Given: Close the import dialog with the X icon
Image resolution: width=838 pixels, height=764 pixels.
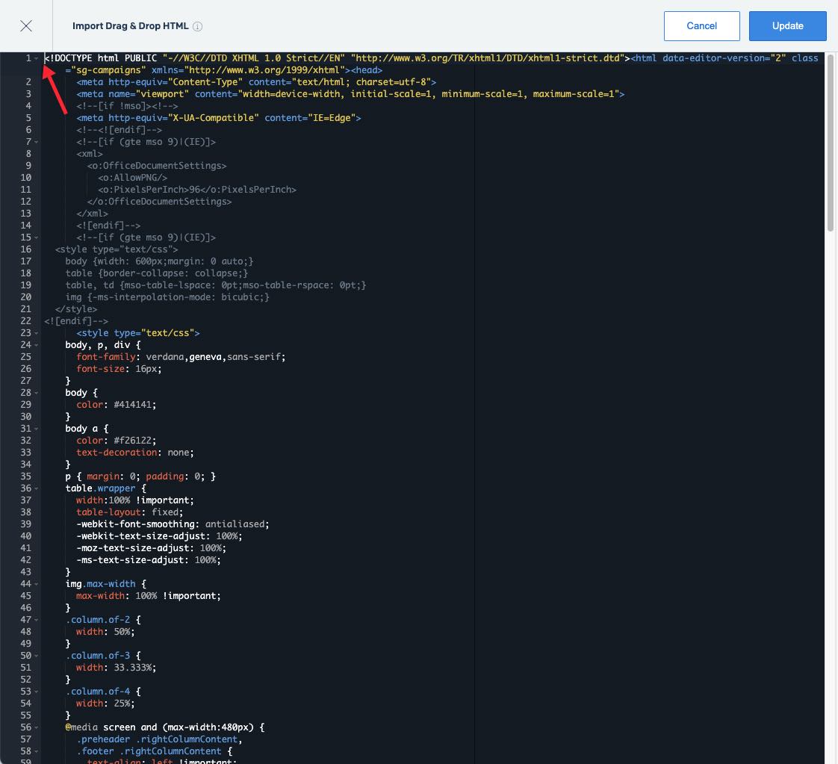Looking at the screenshot, I should (26, 25).
